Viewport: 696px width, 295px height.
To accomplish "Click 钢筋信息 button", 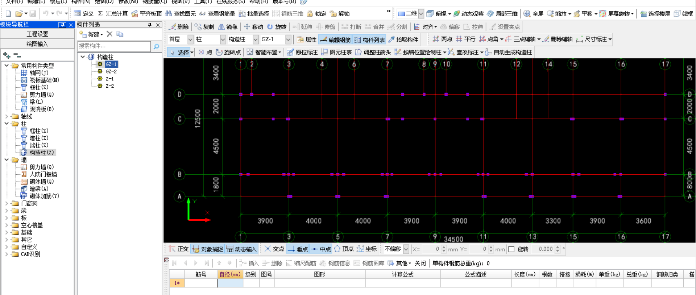I will tap(335, 263).
